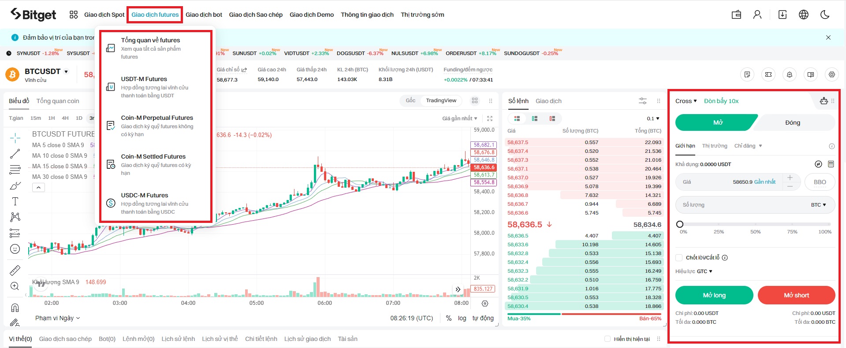846x348 pixels.
Task: Open Giao dịch futures menu
Action: click(155, 15)
